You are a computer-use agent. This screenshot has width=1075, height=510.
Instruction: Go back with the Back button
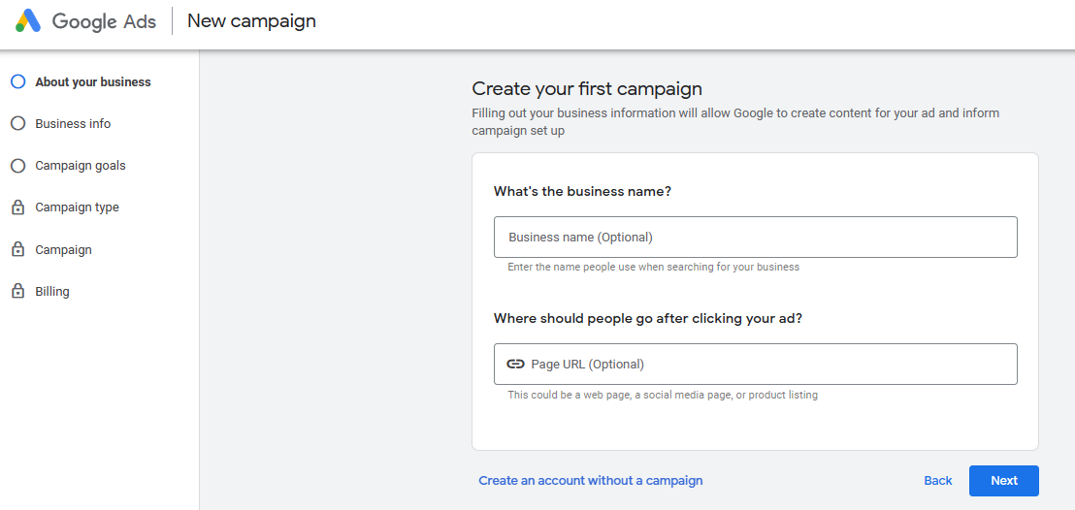click(937, 481)
